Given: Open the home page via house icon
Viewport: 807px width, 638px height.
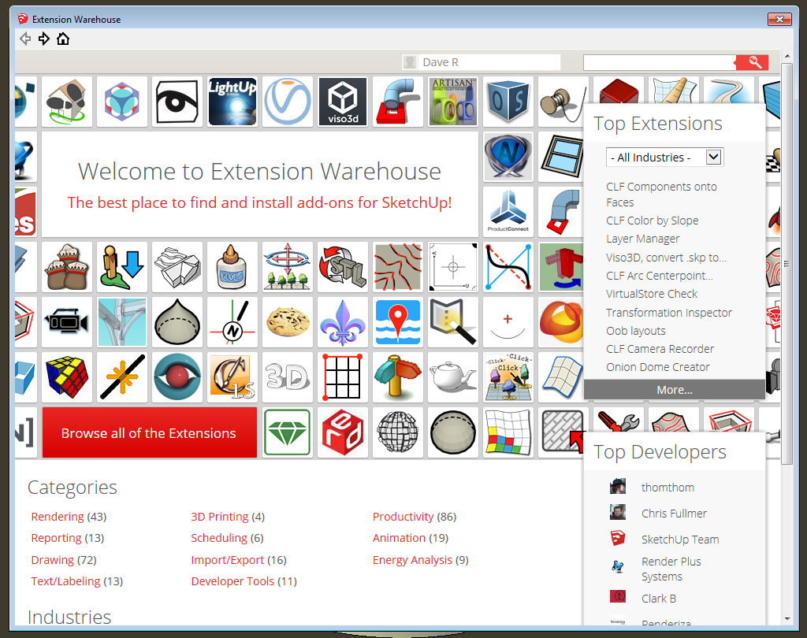Looking at the screenshot, I should [63, 39].
